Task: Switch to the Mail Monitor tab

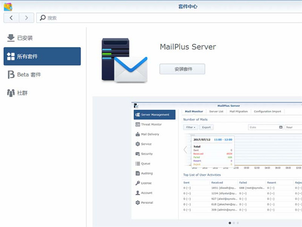Action: pos(194,112)
